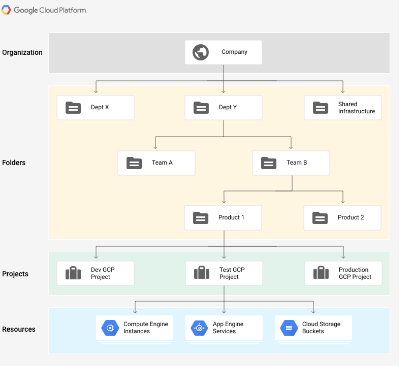Viewport: 410px width, 366px height.
Task: Click the Company label text
Action: pos(234,52)
